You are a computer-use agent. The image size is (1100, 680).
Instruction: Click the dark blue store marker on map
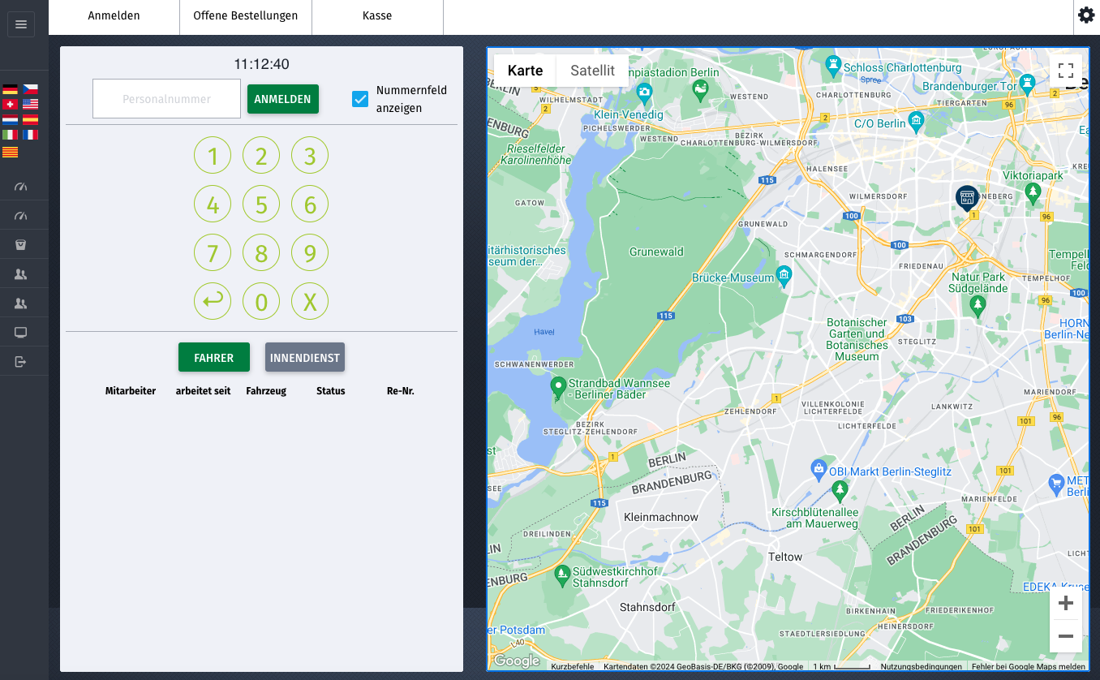click(966, 197)
